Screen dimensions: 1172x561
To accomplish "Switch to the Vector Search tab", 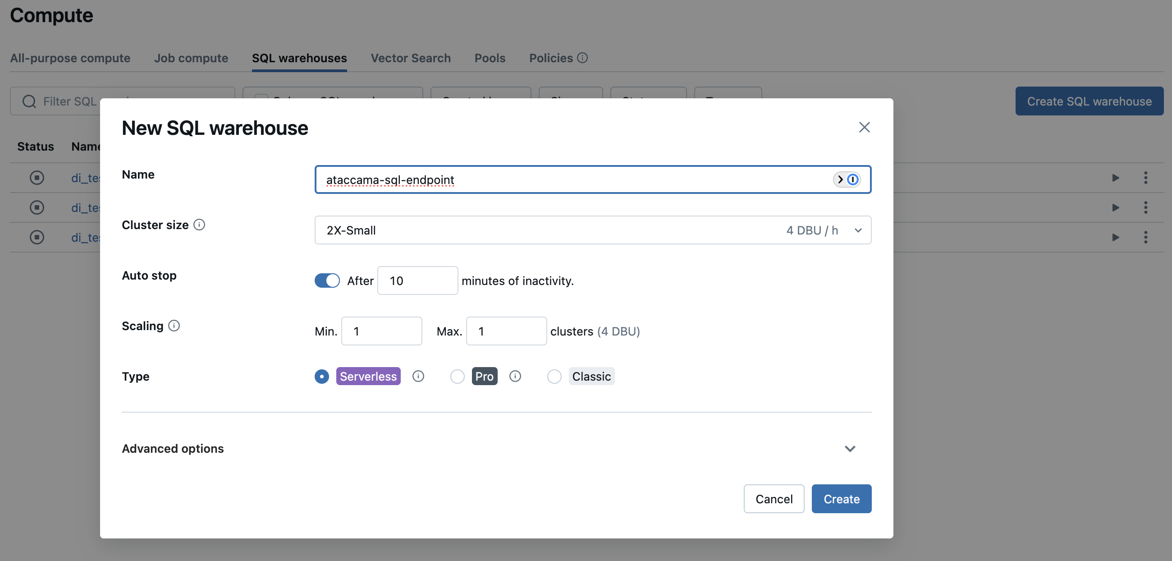I will (x=410, y=58).
